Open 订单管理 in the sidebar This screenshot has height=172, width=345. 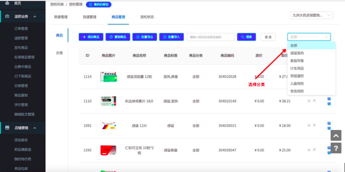pos(21,29)
